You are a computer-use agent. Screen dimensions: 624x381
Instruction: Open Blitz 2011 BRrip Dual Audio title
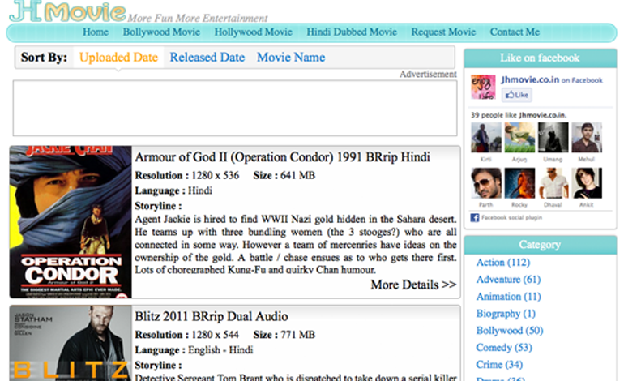[212, 316]
